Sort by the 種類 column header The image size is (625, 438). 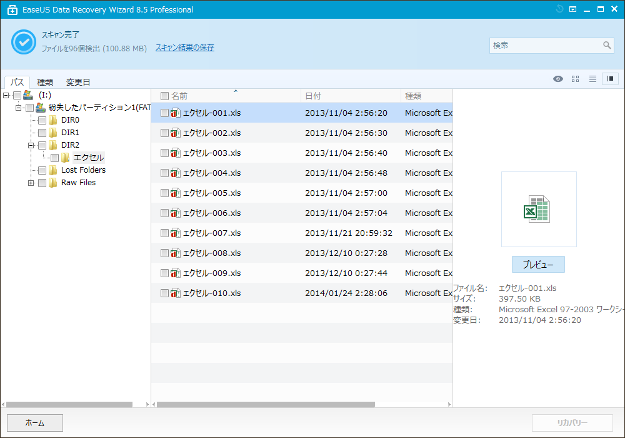tap(427, 96)
